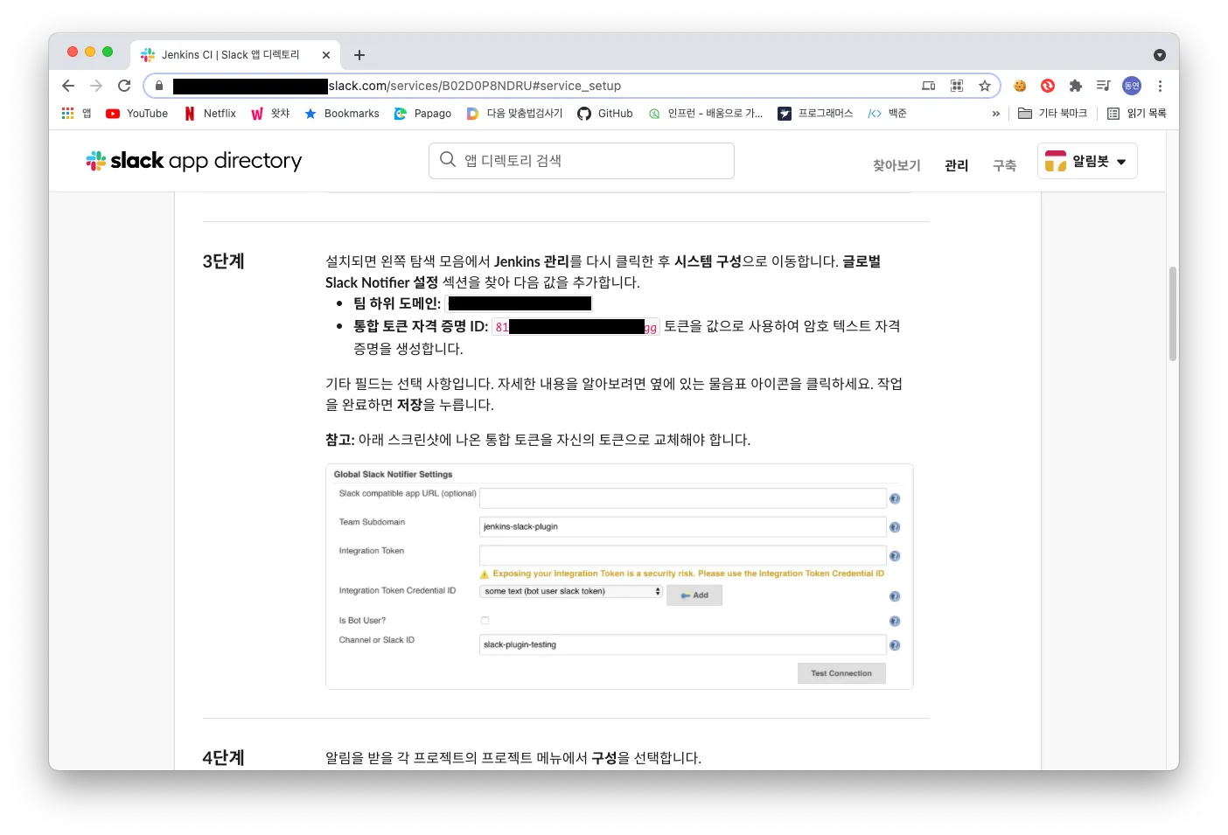This screenshot has width=1228, height=835.
Task: Open the 프로그래머스 bookmark
Action: pyautogui.click(x=815, y=114)
